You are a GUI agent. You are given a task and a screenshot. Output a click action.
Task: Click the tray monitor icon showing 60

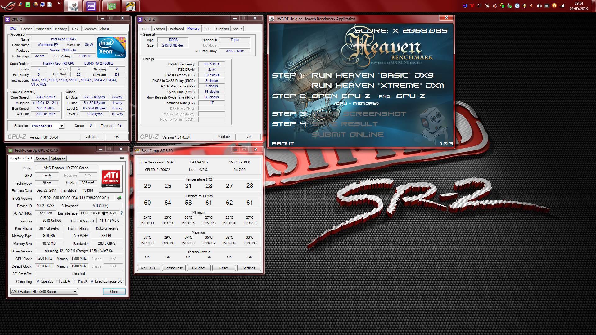[x=465, y=6]
